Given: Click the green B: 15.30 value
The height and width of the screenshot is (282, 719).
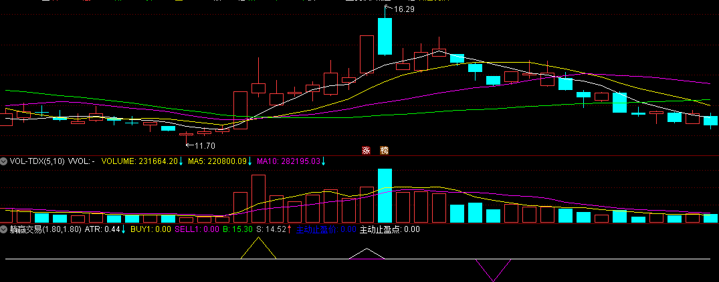Looking at the screenshot, I should tap(237, 229).
